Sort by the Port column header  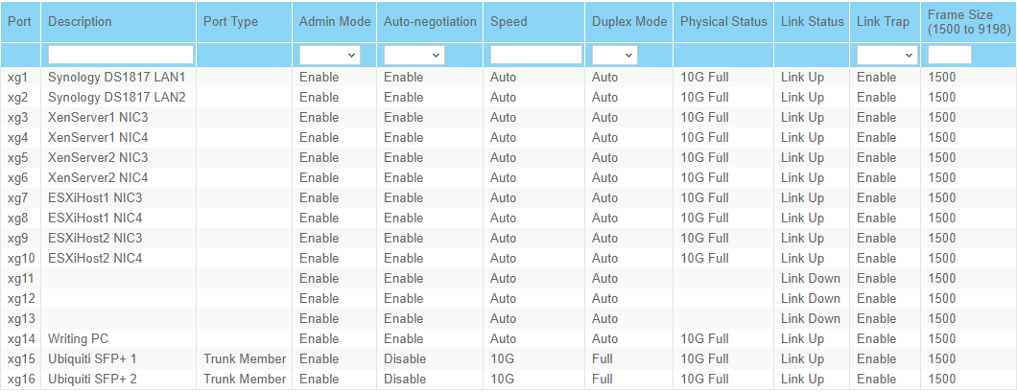tap(19, 21)
